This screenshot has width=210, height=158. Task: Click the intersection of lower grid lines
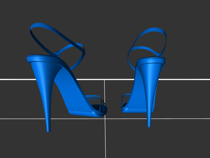pyautogui.click(x=105, y=119)
